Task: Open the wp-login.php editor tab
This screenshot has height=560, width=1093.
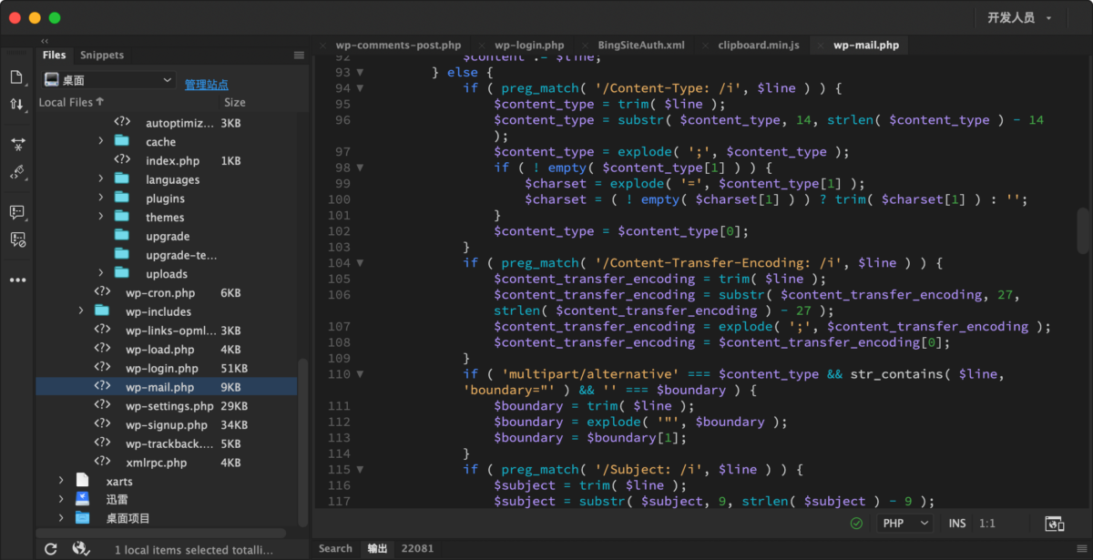Action: [529, 46]
